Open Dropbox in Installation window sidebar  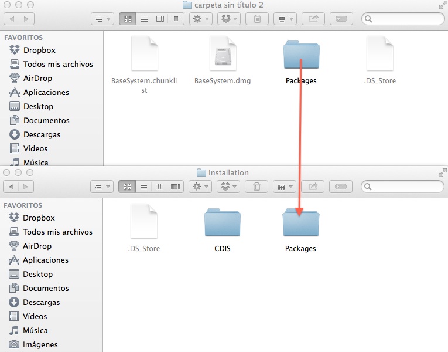pyautogui.click(x=32, y=218)
